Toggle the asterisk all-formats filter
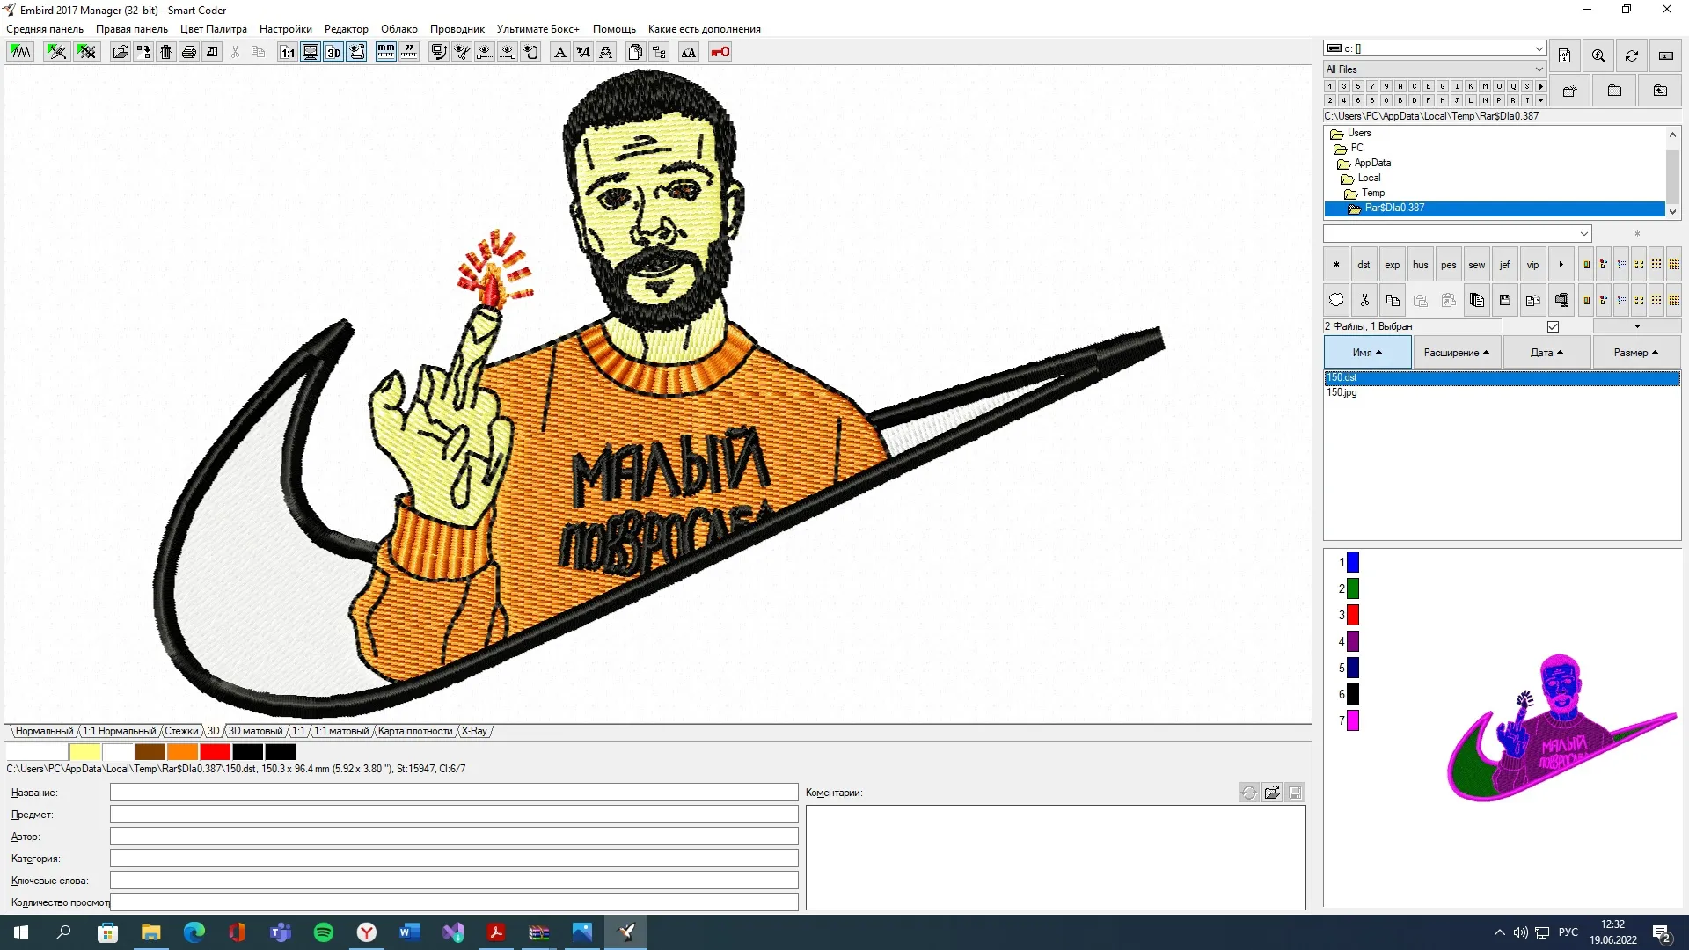 coord(1336,265)
